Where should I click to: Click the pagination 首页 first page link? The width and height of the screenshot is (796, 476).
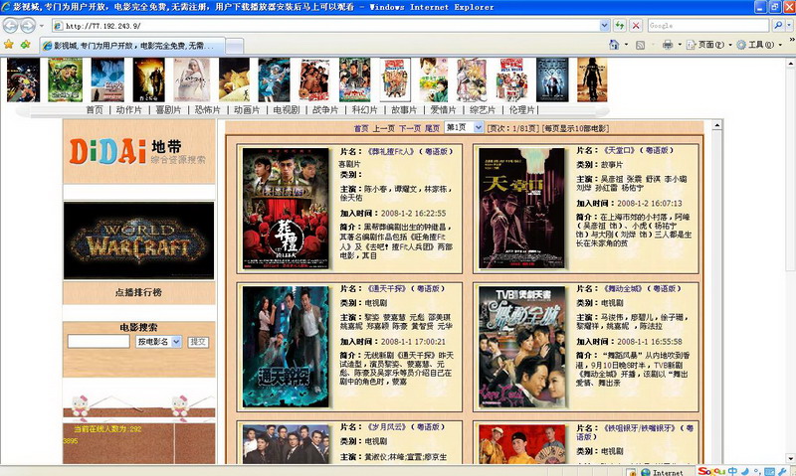click(361, 128)
